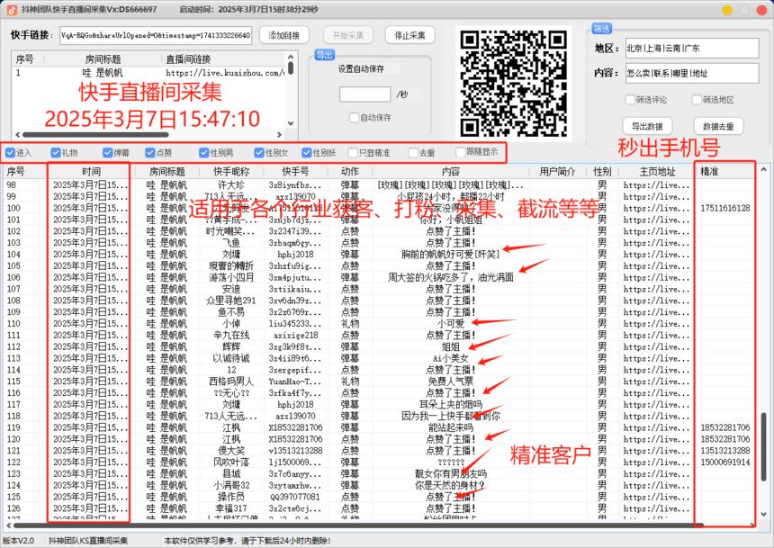The height and width of the screenshot is (548, 774).
Task: Select phone number 13513213288 cell
Action: [x=724, y=450]
